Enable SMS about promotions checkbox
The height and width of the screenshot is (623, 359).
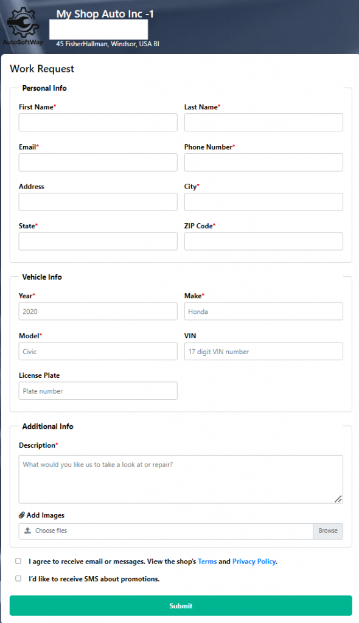pyautogui.click(x=18, y=579)
